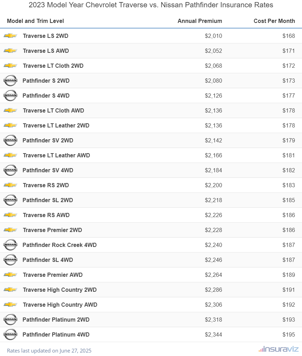Click the $181 monthly cost value
This screenshot has height=356, width=302.
[x=288, y=155]
